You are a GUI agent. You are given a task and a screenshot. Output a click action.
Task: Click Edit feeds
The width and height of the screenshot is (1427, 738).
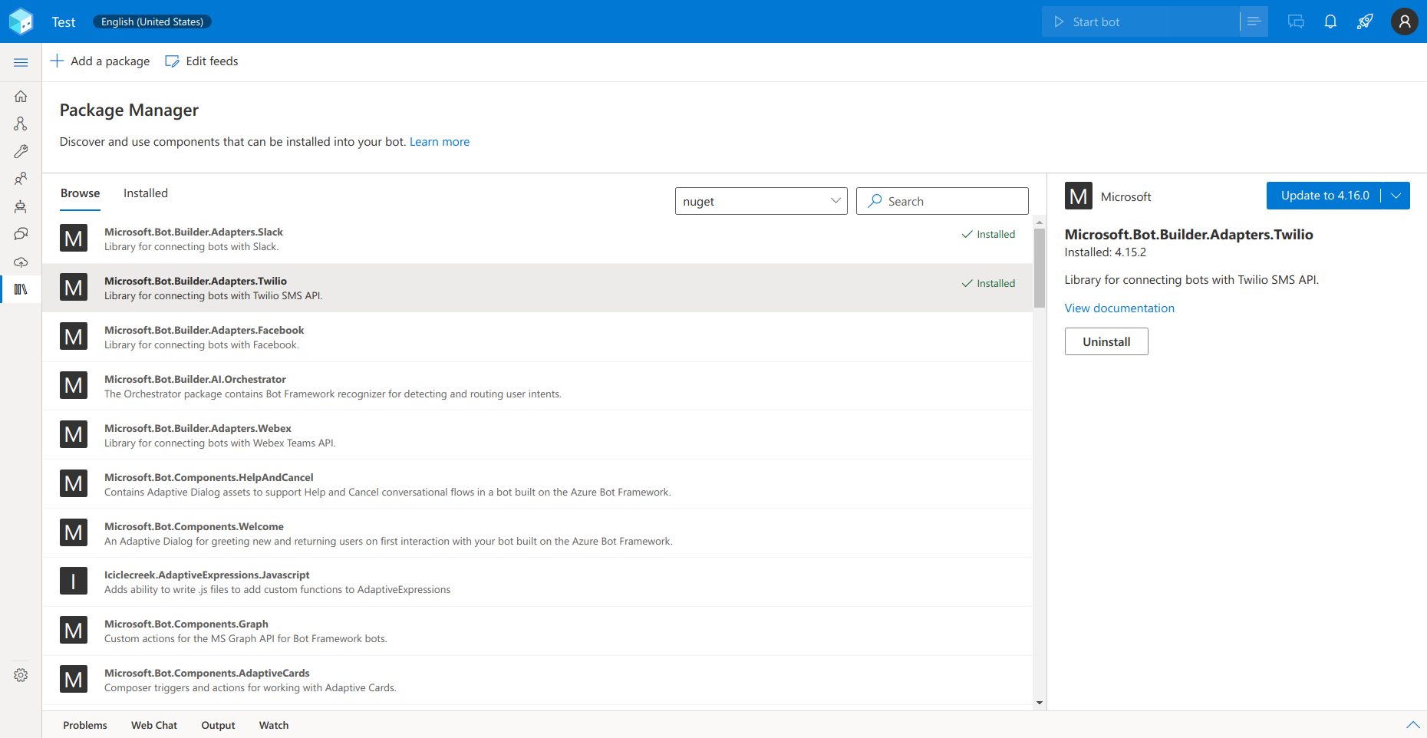pyautogui.click(x=202, y=61)
